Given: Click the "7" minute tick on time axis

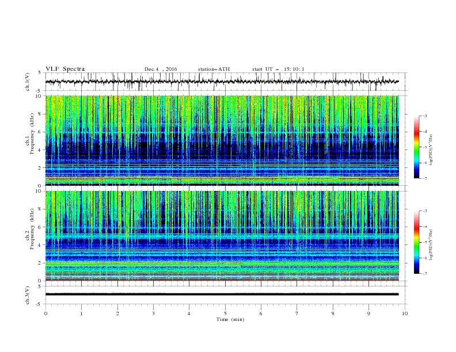Looking at the screenshot, I should coord(297,313).
